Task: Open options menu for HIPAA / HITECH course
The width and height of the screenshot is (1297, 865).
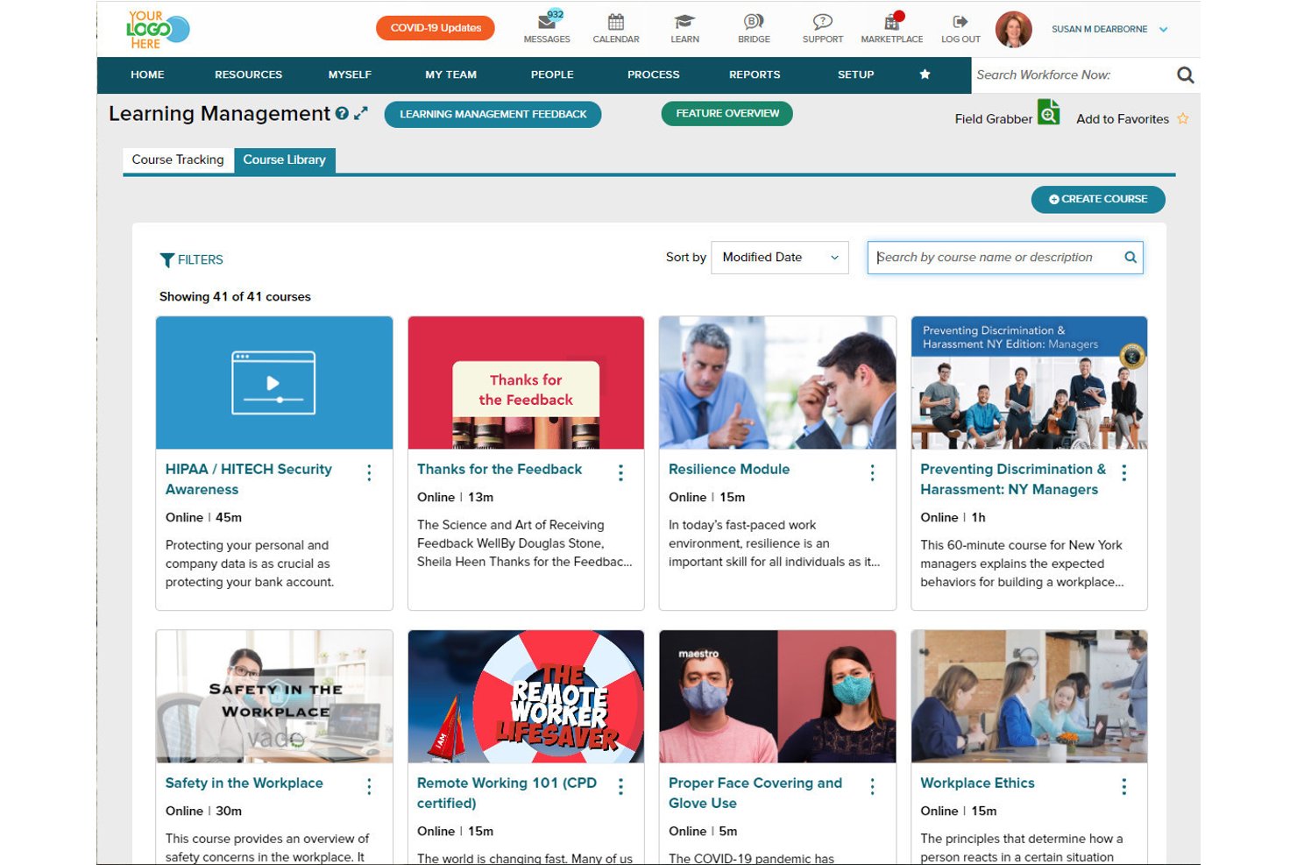Action: tap(369, 472)
